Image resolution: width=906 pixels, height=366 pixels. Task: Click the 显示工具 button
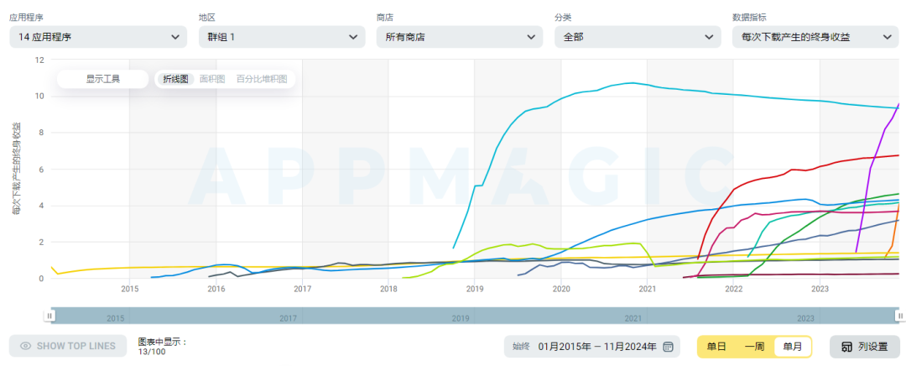[x=103, y=79]
